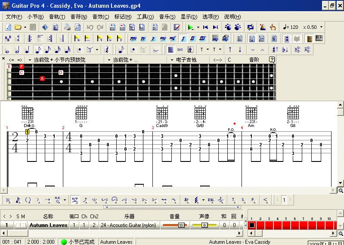Viewport: 344px width, 245px height.
Task: Apply dead note X effect
Action: point(8,200)
